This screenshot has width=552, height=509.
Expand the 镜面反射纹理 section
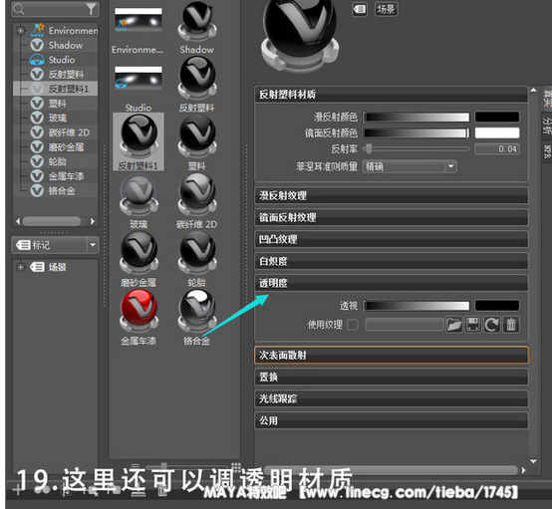pyautogui.click(x=391, y=217)
